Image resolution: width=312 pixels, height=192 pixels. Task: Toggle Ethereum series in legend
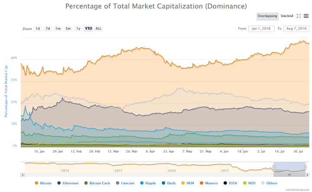(x=68, y=183)
